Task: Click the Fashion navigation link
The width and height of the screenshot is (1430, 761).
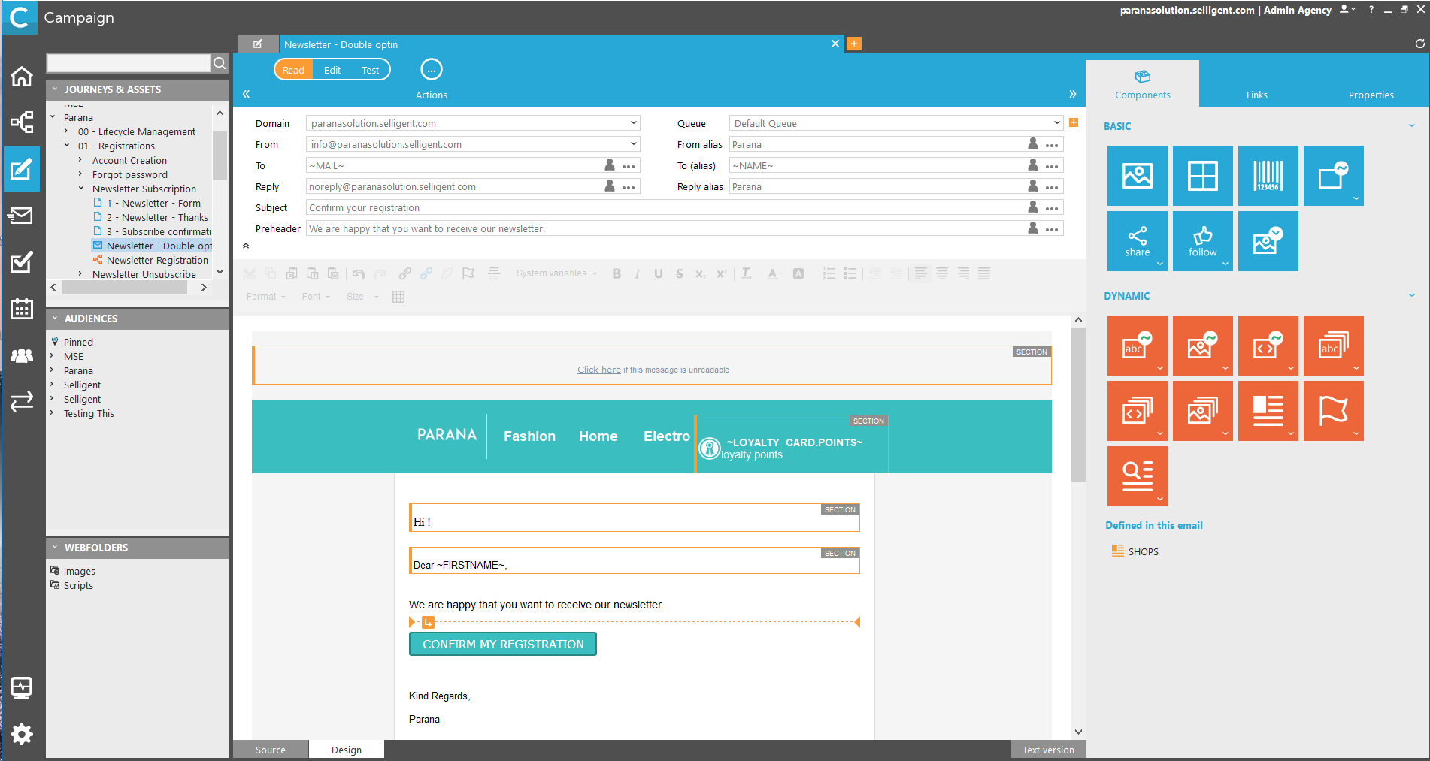Action: point(529,436)
